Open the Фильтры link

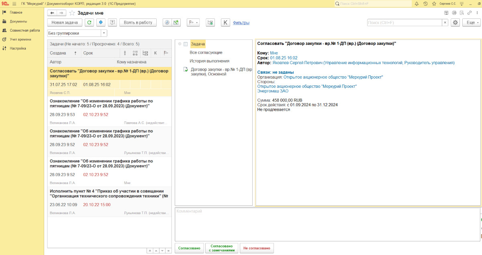click(241, 23)
